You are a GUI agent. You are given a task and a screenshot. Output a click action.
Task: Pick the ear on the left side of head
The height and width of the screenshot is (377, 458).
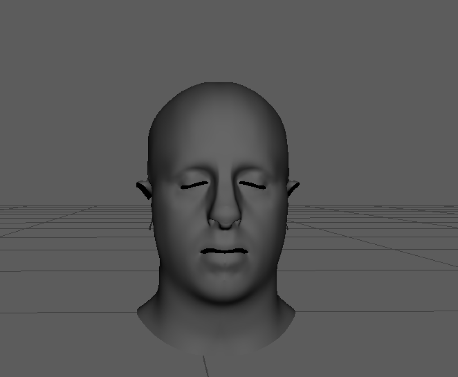click(144, 188)
